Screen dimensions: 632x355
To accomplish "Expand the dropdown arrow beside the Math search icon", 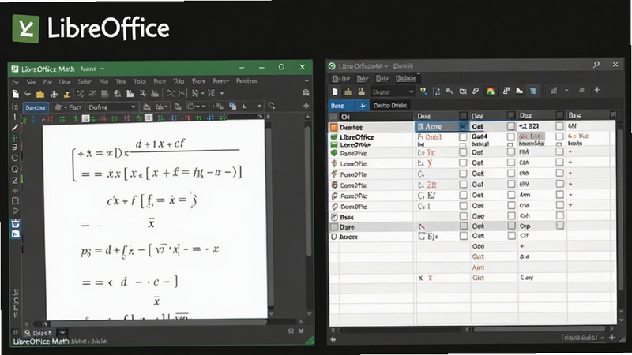I will click(259, 106).
